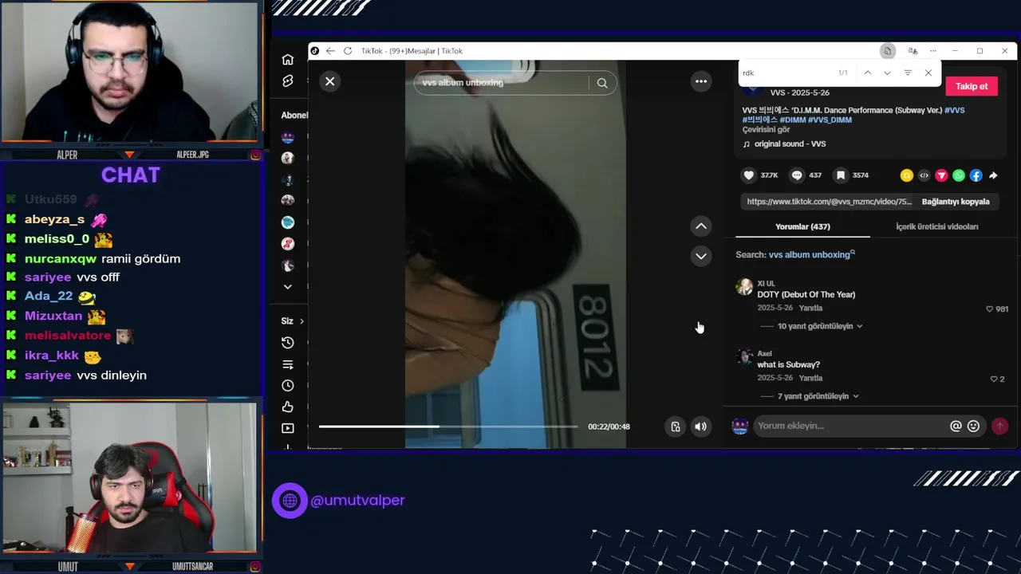
Task: Go to previous video with up arrow
Action: click(701, 226)
